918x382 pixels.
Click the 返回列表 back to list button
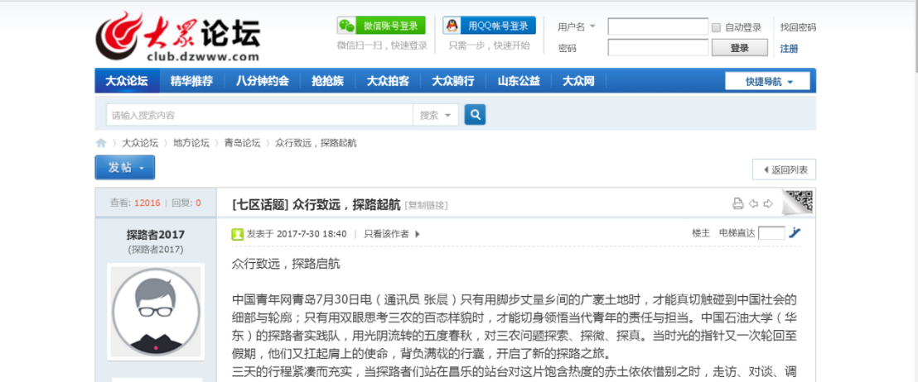pos(784,170)
